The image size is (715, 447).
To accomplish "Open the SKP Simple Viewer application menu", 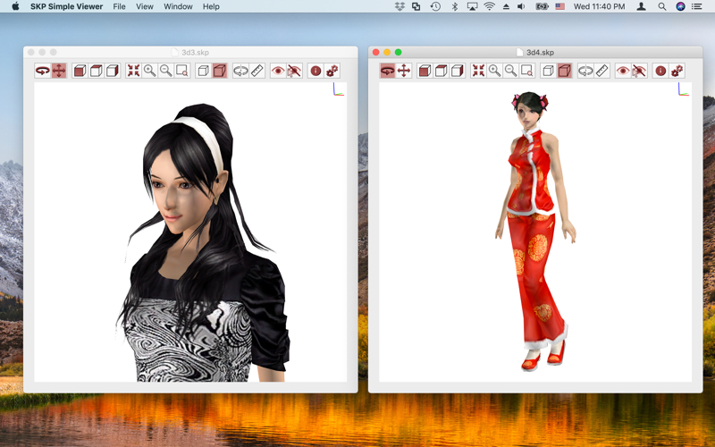I will (66, 6).
